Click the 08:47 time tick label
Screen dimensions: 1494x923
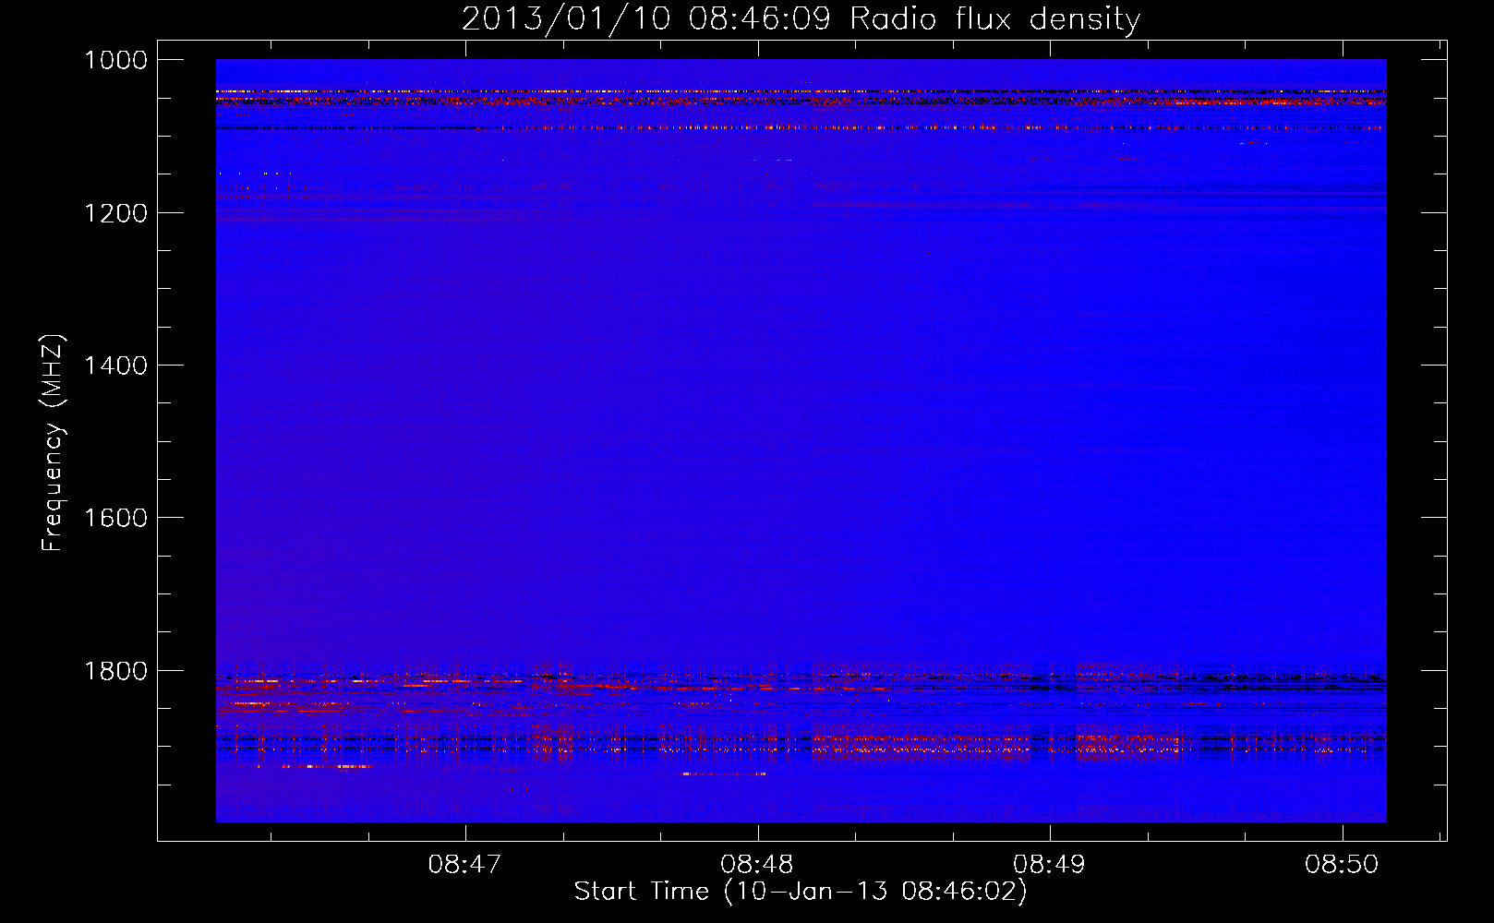(x=464, y=864)
